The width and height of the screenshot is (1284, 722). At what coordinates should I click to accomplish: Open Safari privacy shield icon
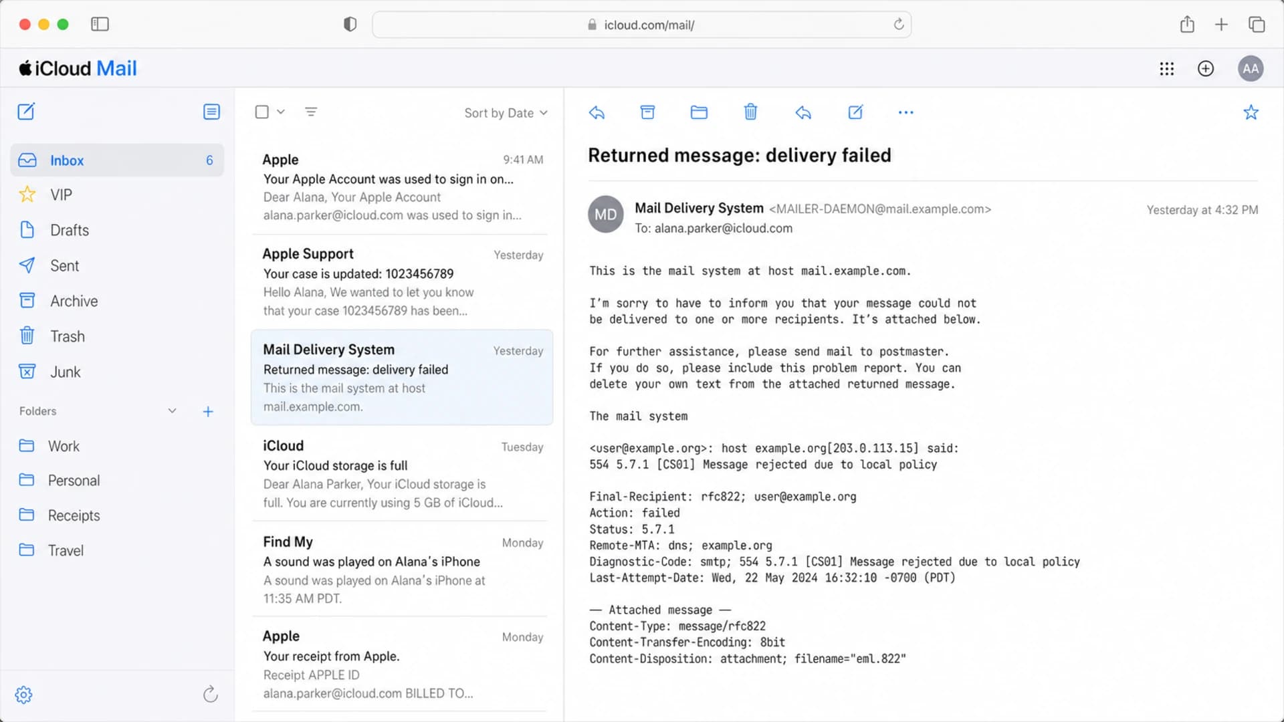point(350,25)
